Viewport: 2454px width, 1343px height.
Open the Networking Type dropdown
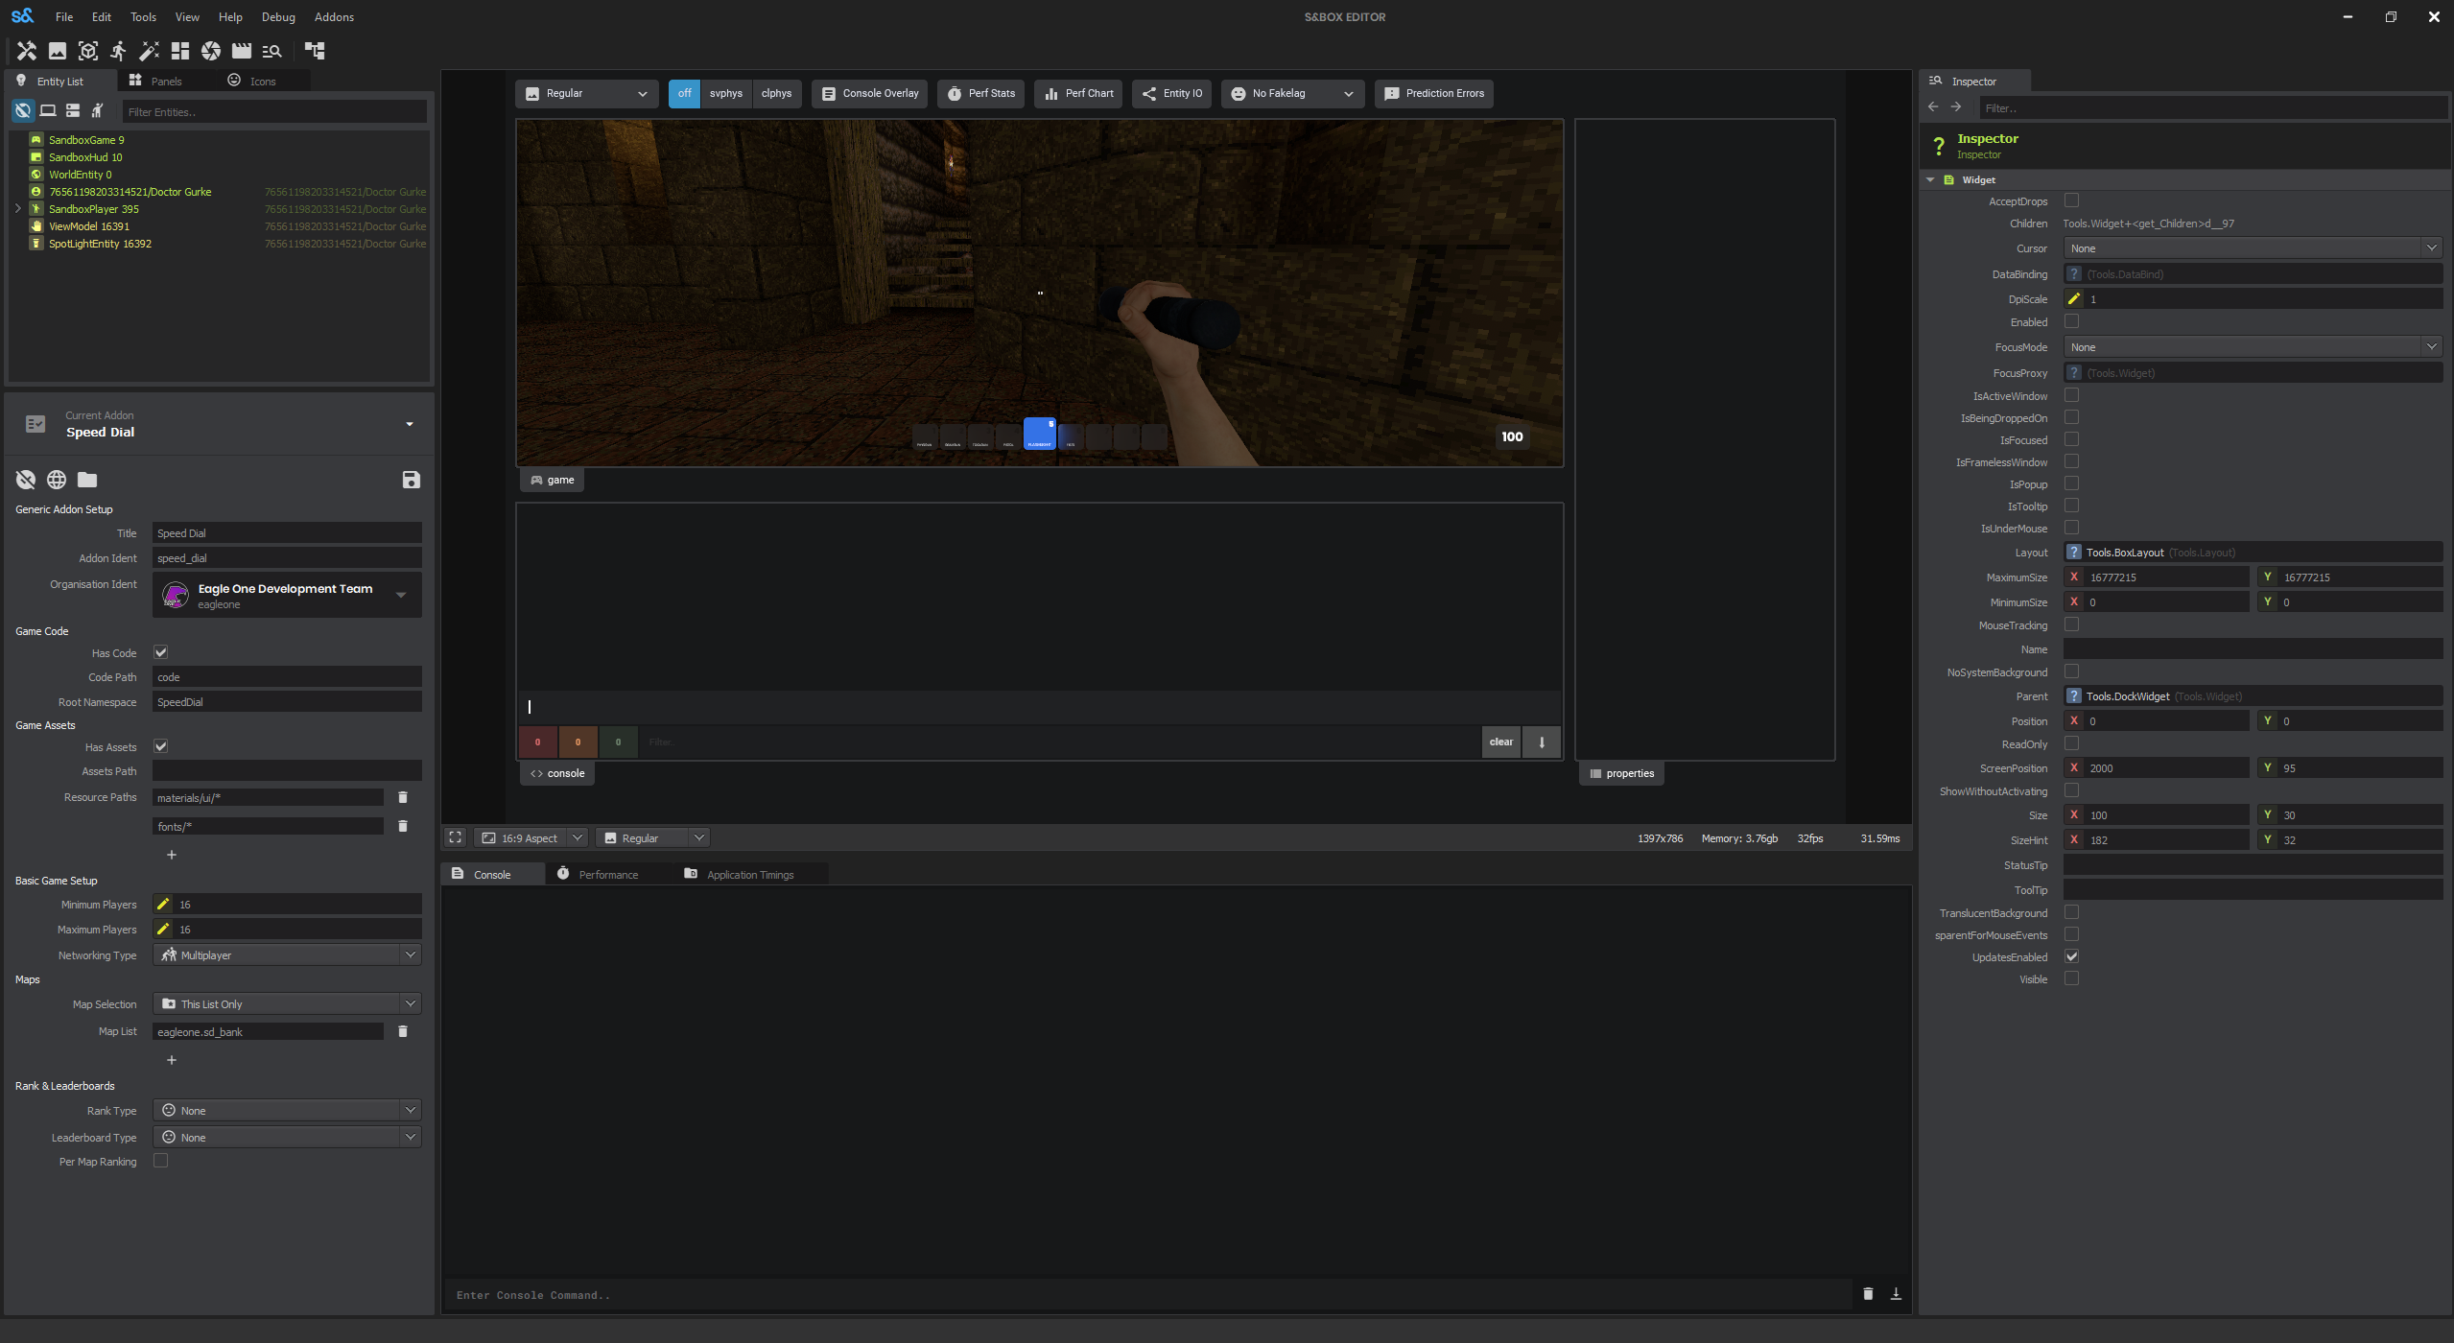point(286,954)
